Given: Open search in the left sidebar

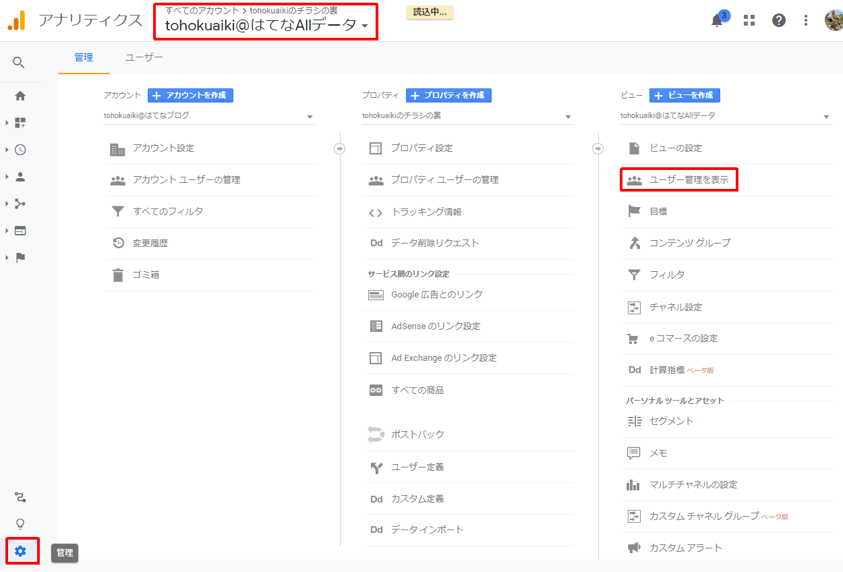Looking at the screenshot, I should coord(19,63).
